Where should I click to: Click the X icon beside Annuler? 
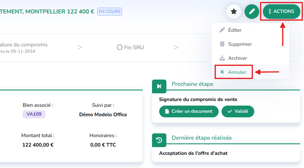tap(222, 72)
